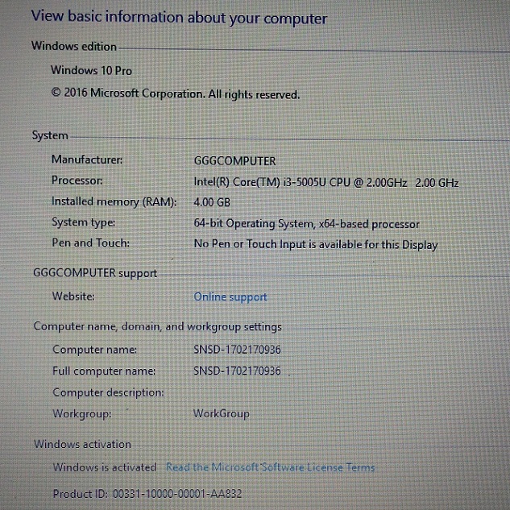Image resolution: width=510 pixels, height=510 pixels.
Task: Read the Microsoft Software License Terms
Action: point(270,467)
